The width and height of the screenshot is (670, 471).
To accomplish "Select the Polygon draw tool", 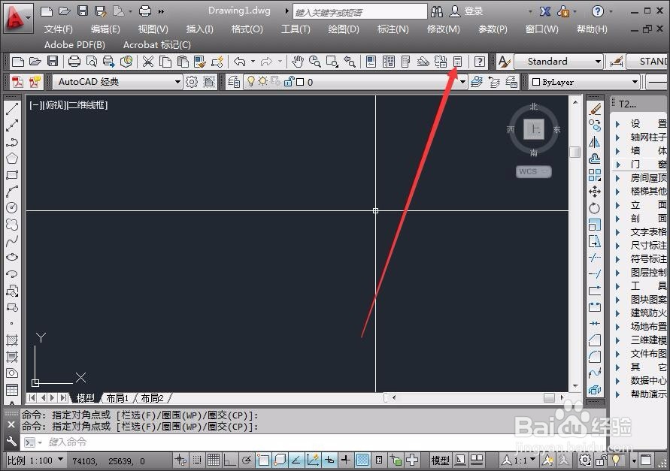I will [12, 159].
